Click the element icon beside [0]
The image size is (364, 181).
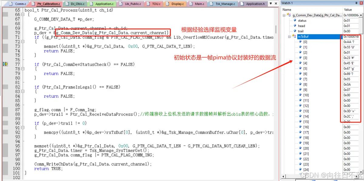click(x=300, y=42)
